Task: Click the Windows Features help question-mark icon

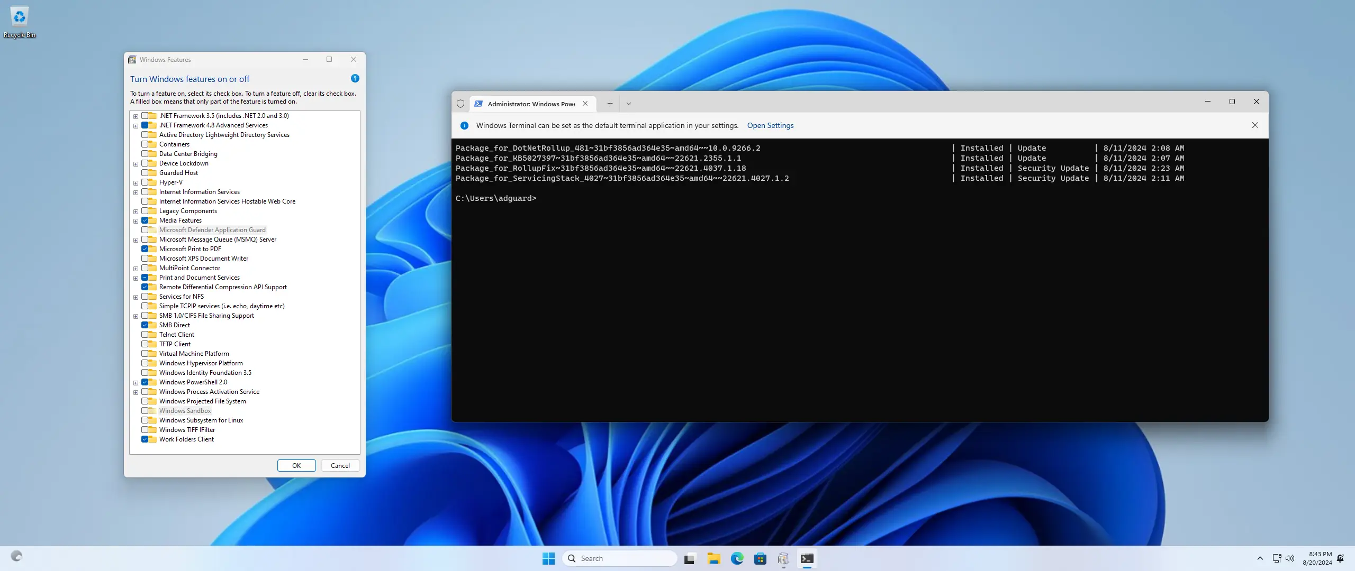Action: [x=355, y=78]
